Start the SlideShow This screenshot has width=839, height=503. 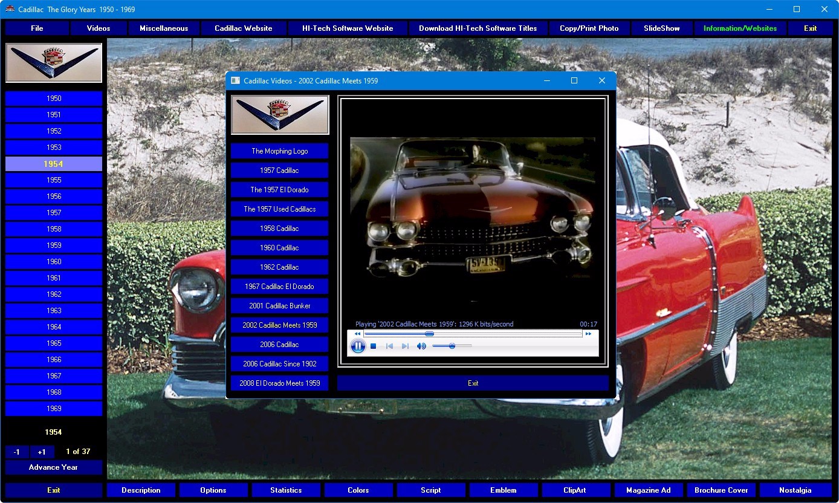662,28
